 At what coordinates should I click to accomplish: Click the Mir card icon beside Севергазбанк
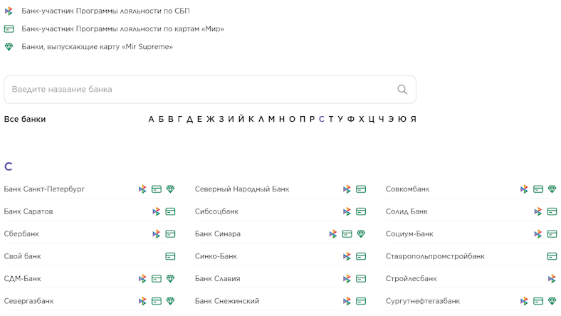[x=157, y=301]
